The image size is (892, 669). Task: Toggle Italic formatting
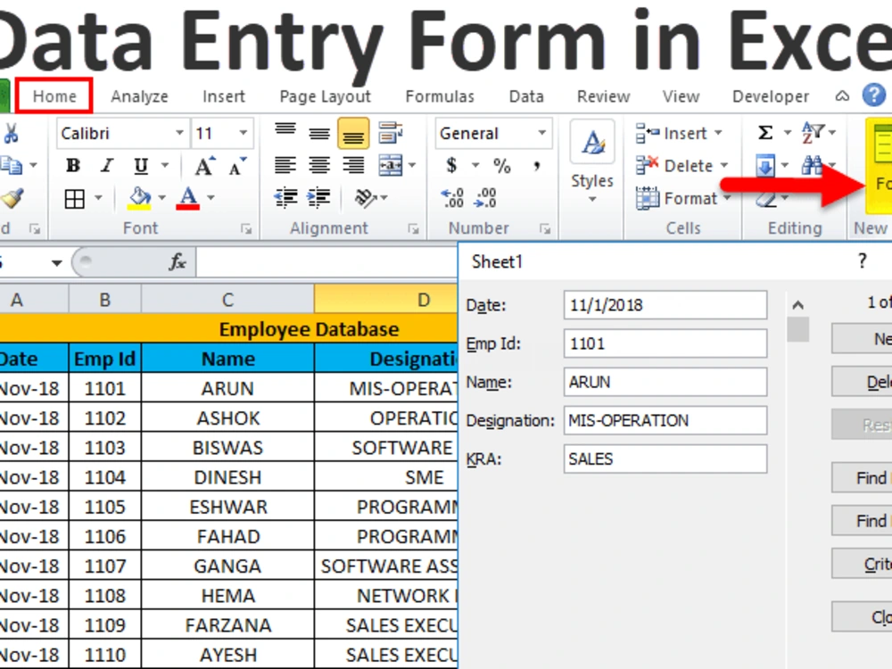tap(106, 166)
